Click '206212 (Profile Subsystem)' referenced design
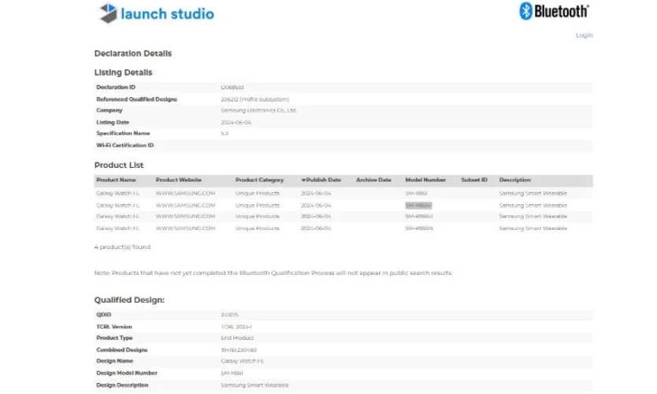 tap(254, 99)
